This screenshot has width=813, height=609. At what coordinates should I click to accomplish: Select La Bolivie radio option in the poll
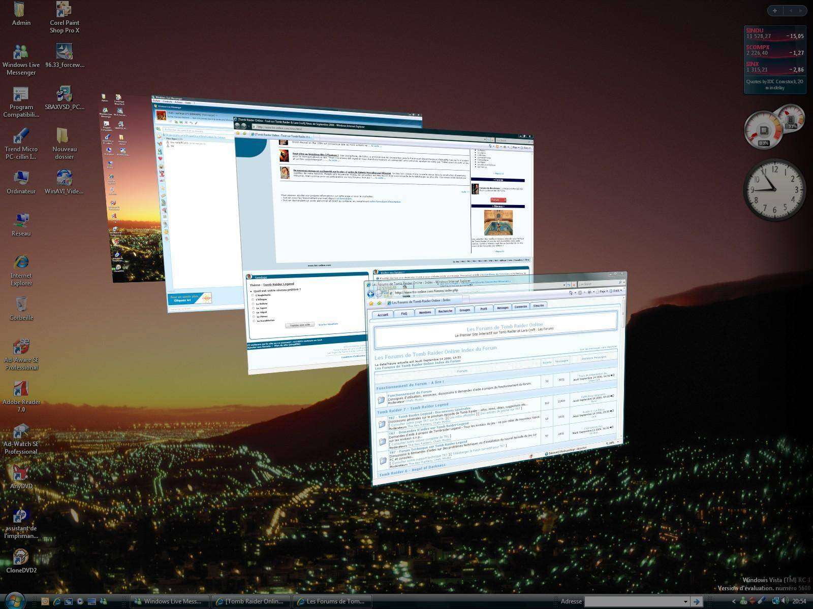click(x=253, y=303)
